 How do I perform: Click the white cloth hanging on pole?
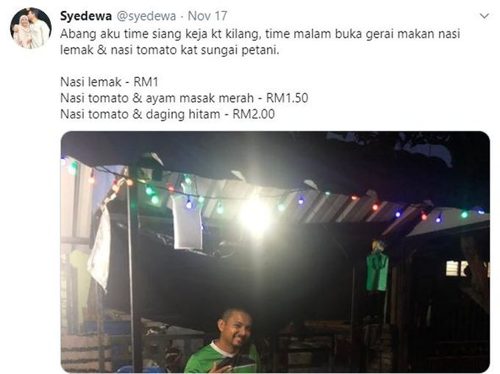(x=100, y=247)
